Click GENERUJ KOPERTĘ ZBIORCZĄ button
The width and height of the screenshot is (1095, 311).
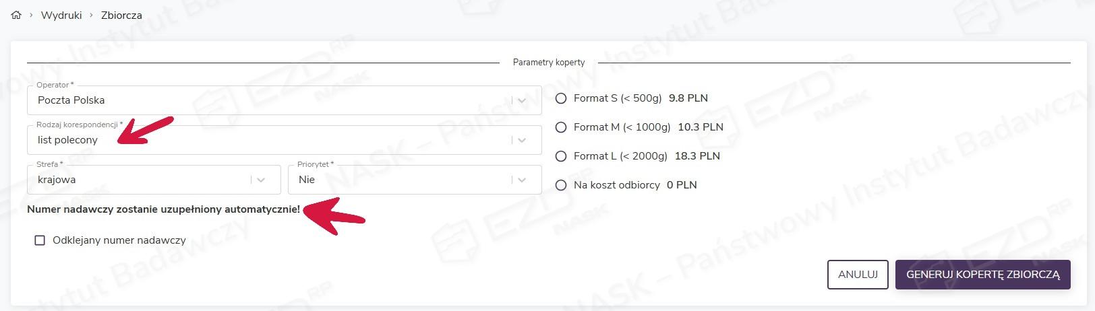(982, 275)
